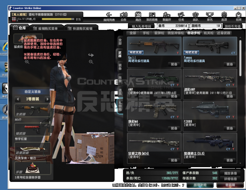Zoom out character with minus magnifier
The width and height of the screenshot is (246, 190).
click(91, 62)
